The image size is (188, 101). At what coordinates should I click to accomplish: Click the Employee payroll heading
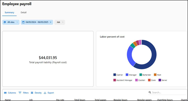coord(17,4)
